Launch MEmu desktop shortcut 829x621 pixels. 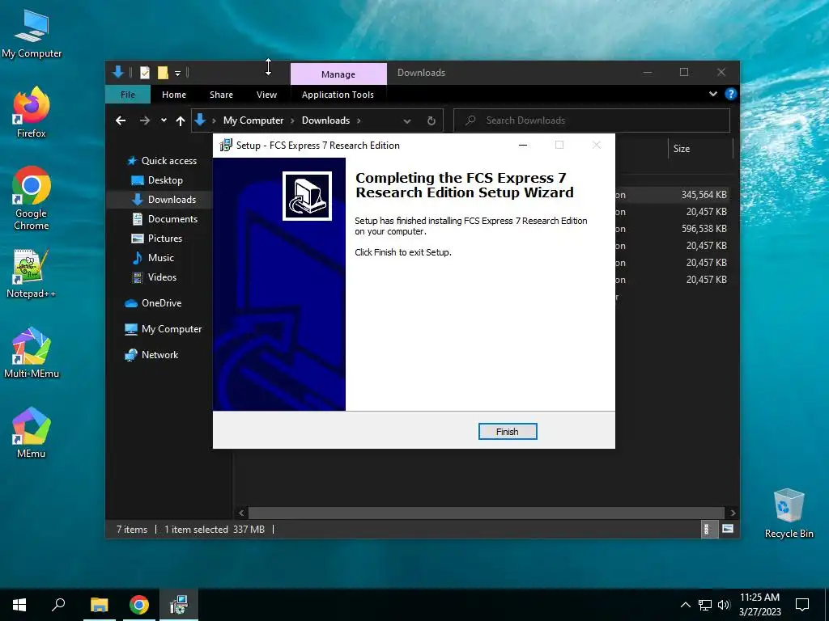[32, 433]
